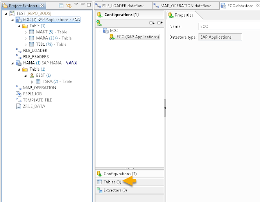Collapse the HANA datastore node
This screenshot has width=260, height=202.
[13, 63]
